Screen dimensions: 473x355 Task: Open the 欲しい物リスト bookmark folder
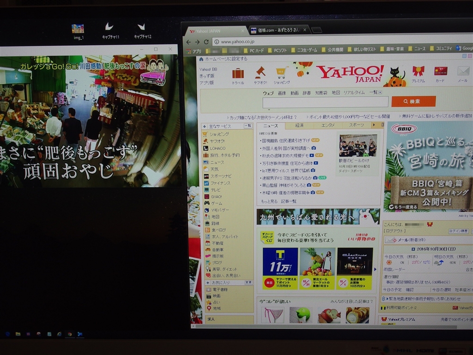tap(362, 49)
